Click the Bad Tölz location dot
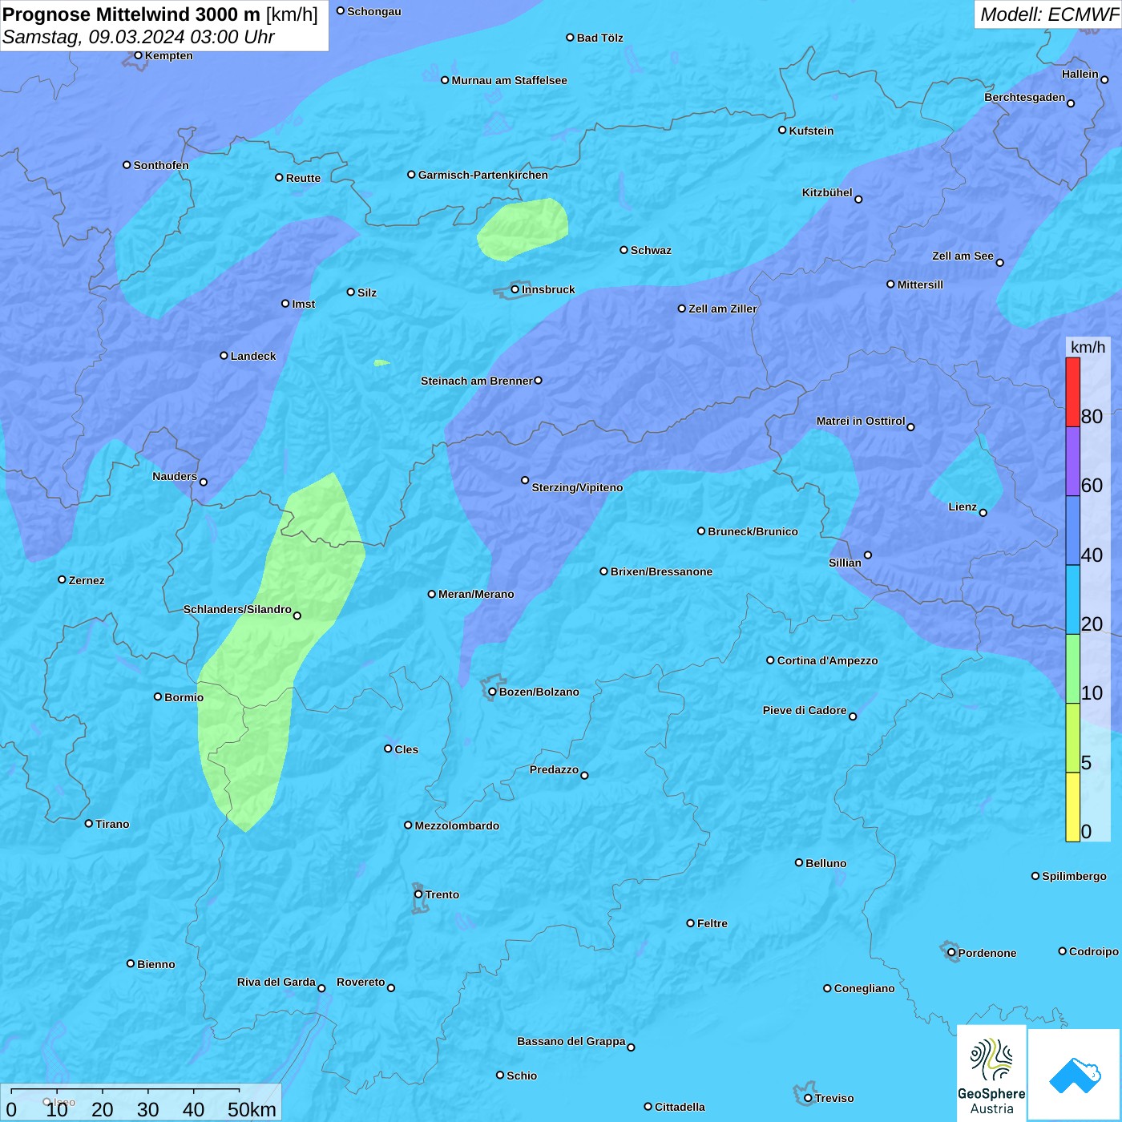The image size is (1122, 1122). coord(570,37)
